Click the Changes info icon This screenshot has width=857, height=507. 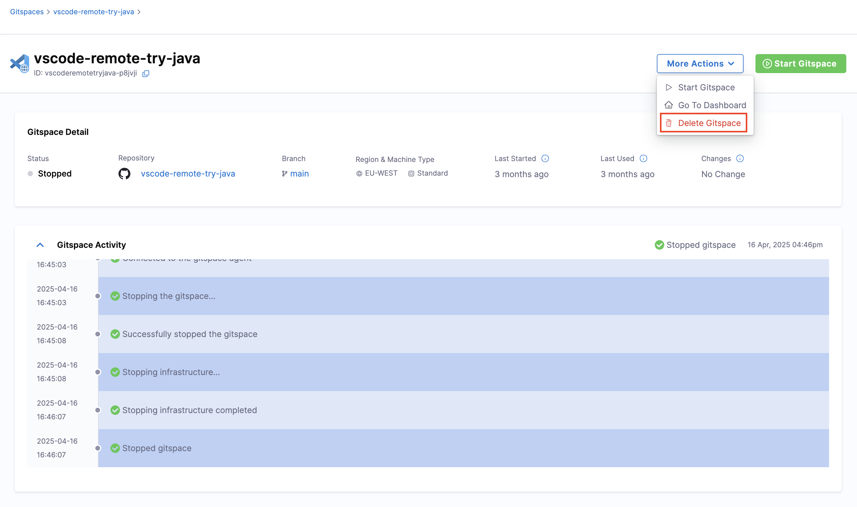click(x=740, y=158)
